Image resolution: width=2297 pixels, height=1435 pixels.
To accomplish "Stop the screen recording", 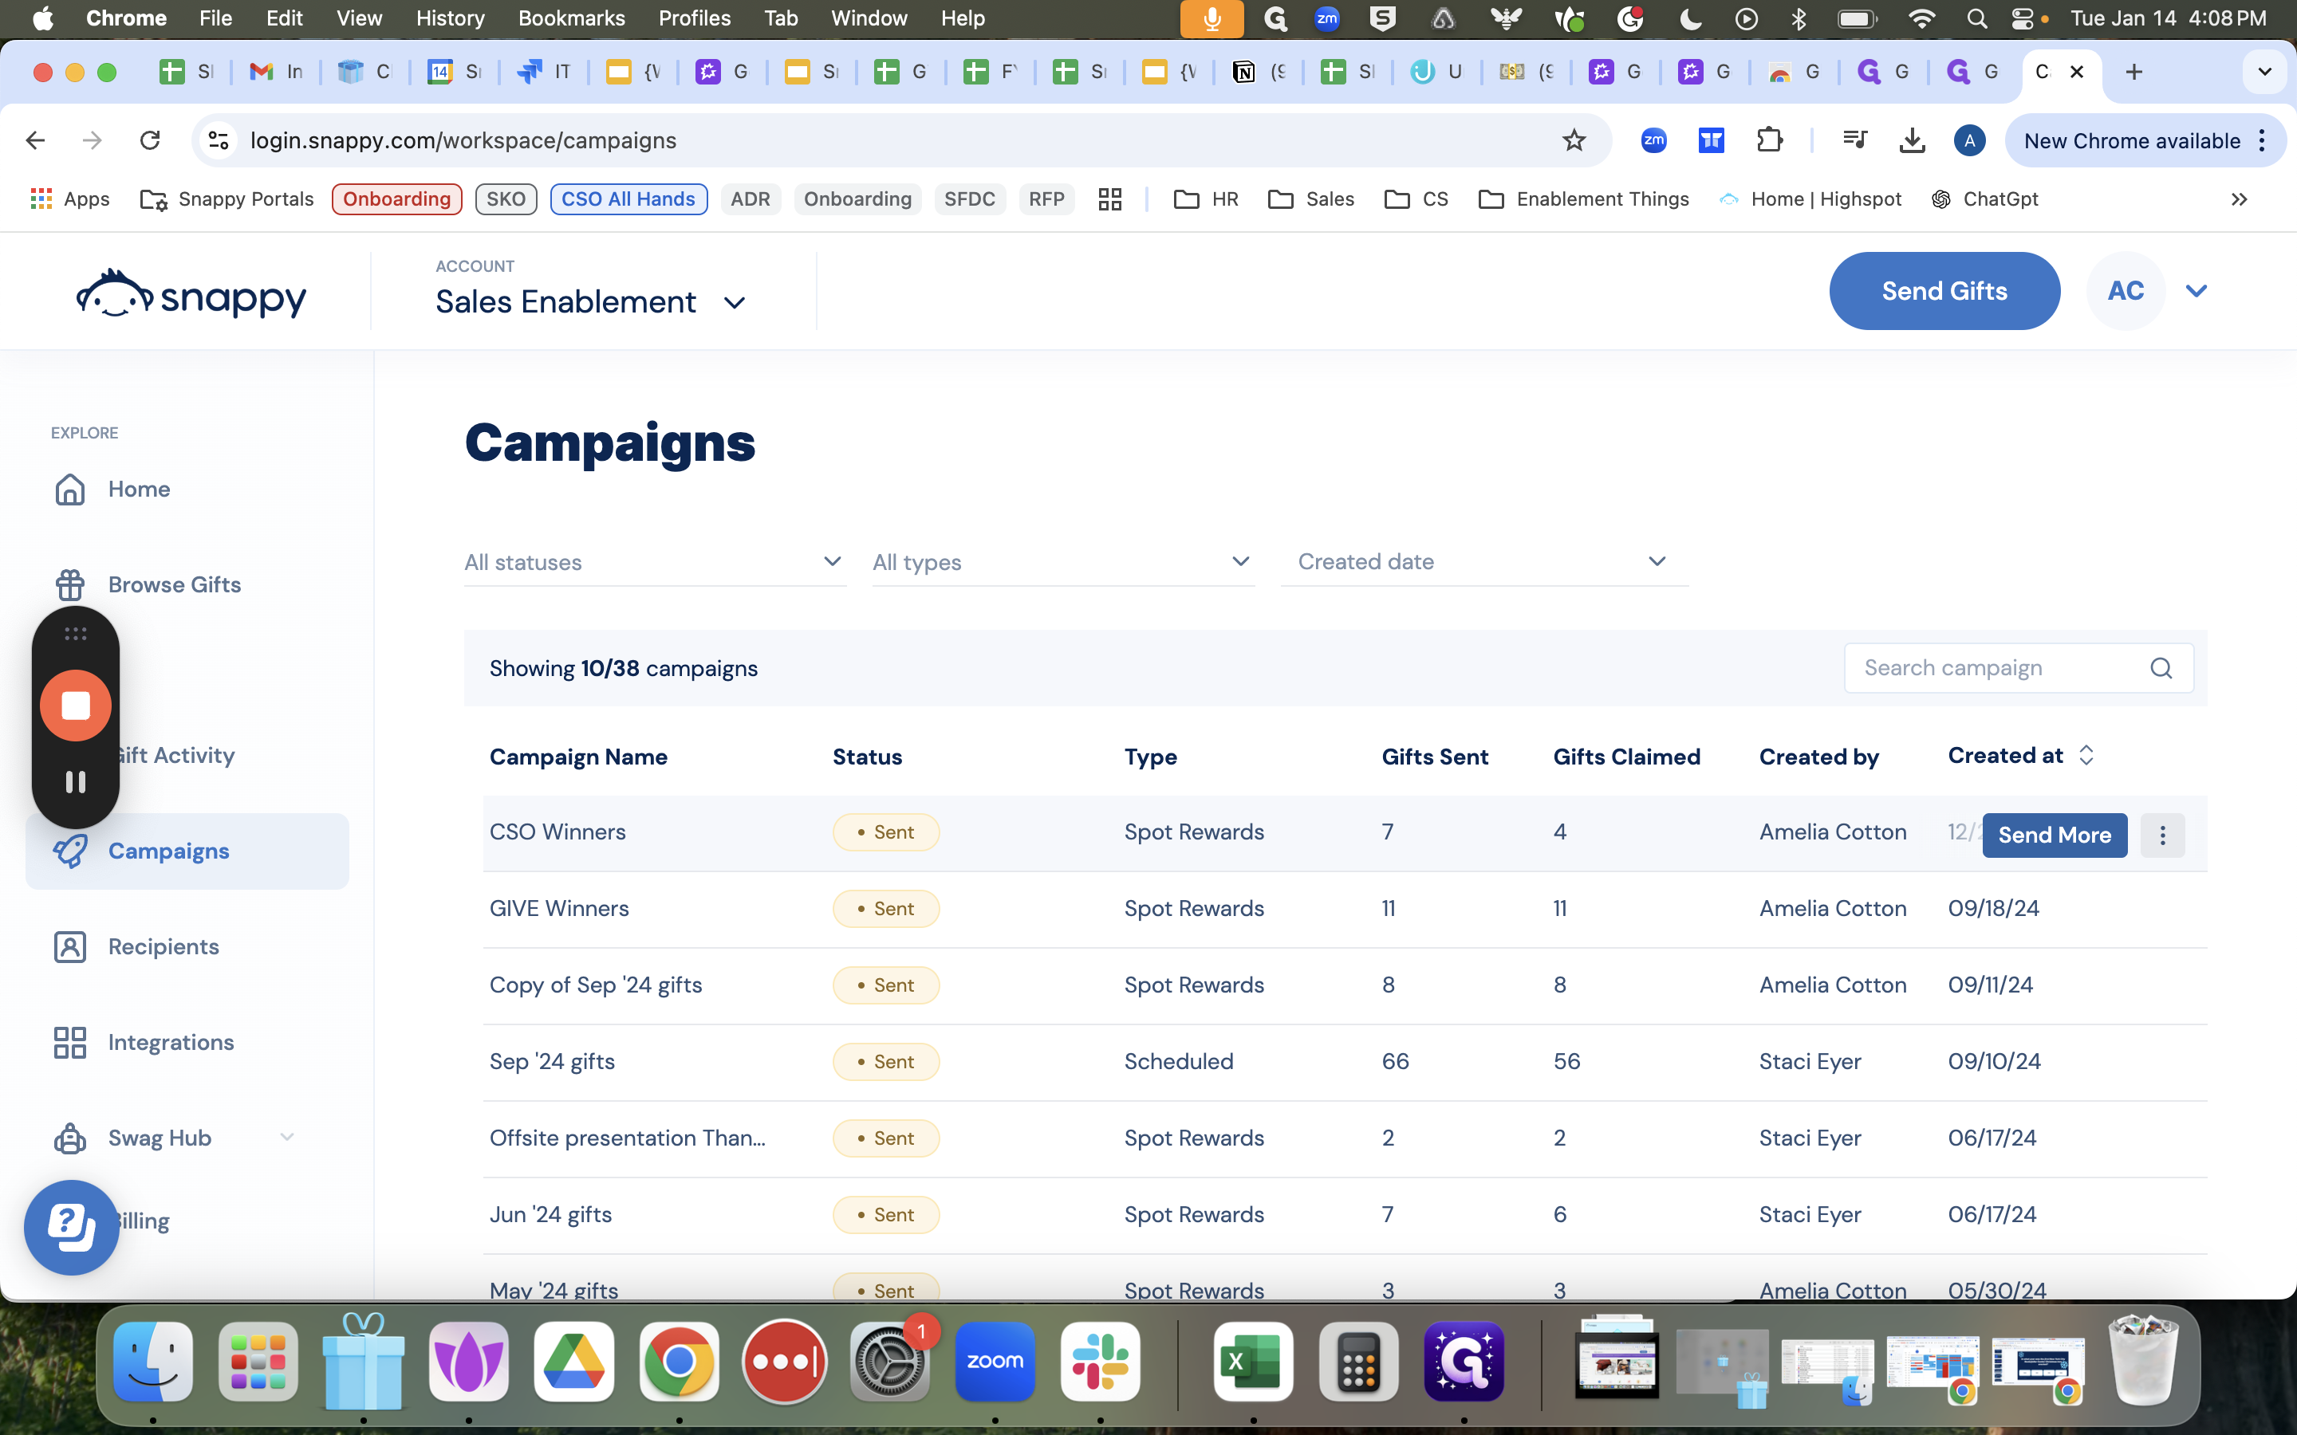I will tap(76, 706).
